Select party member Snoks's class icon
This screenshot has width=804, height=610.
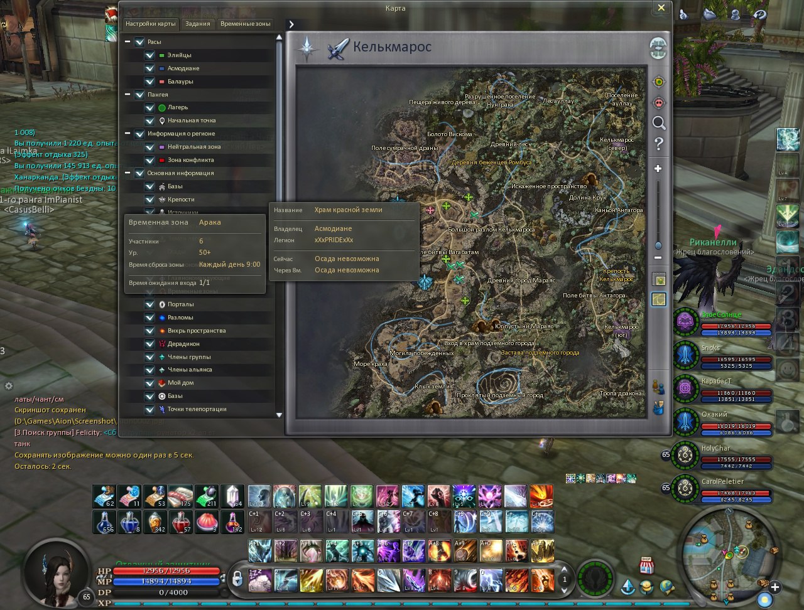point(685,356)
